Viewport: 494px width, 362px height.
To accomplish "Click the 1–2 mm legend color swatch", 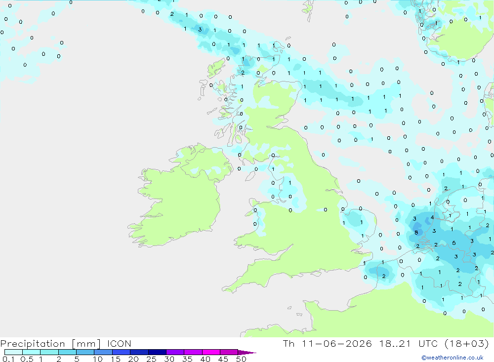I will tap(49, 352).
